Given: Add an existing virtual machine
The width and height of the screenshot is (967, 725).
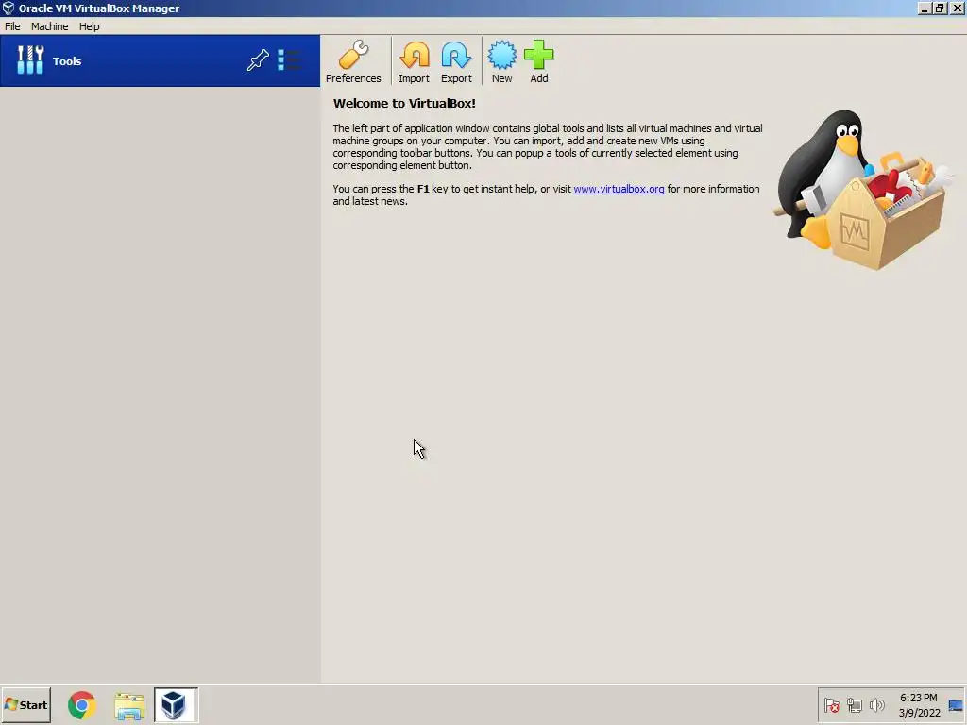Looking at the screenshot, I should [539, 61].
